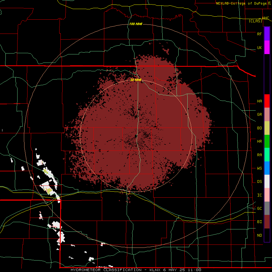
Task: Click the HHC product code label
Action: click(x=265, y=18)
